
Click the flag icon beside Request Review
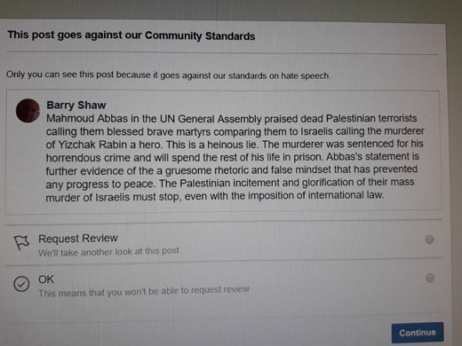(x=21, y=243)
